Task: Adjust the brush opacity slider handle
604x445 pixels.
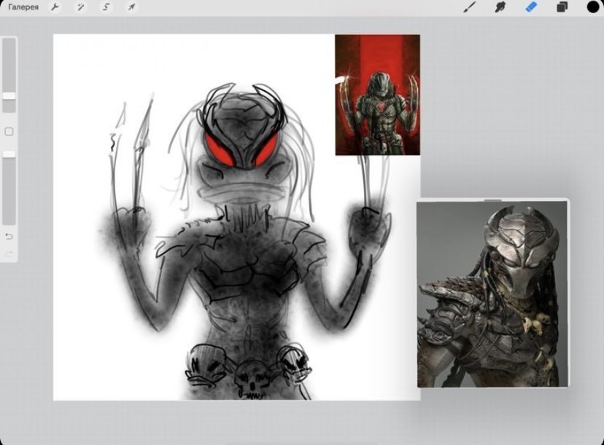Action: [x=9, y=154]
